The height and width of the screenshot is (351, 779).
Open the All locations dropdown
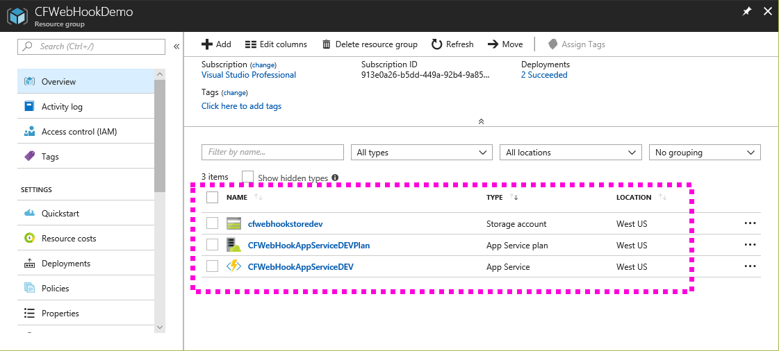tap(571, 152)
